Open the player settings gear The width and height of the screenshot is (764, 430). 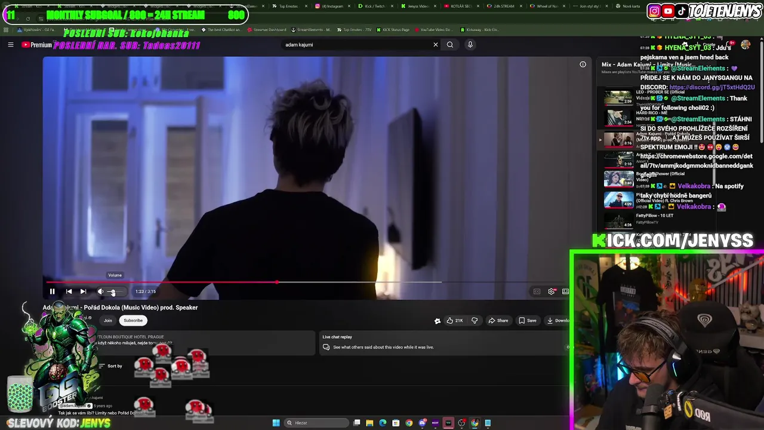click(552, 291)
